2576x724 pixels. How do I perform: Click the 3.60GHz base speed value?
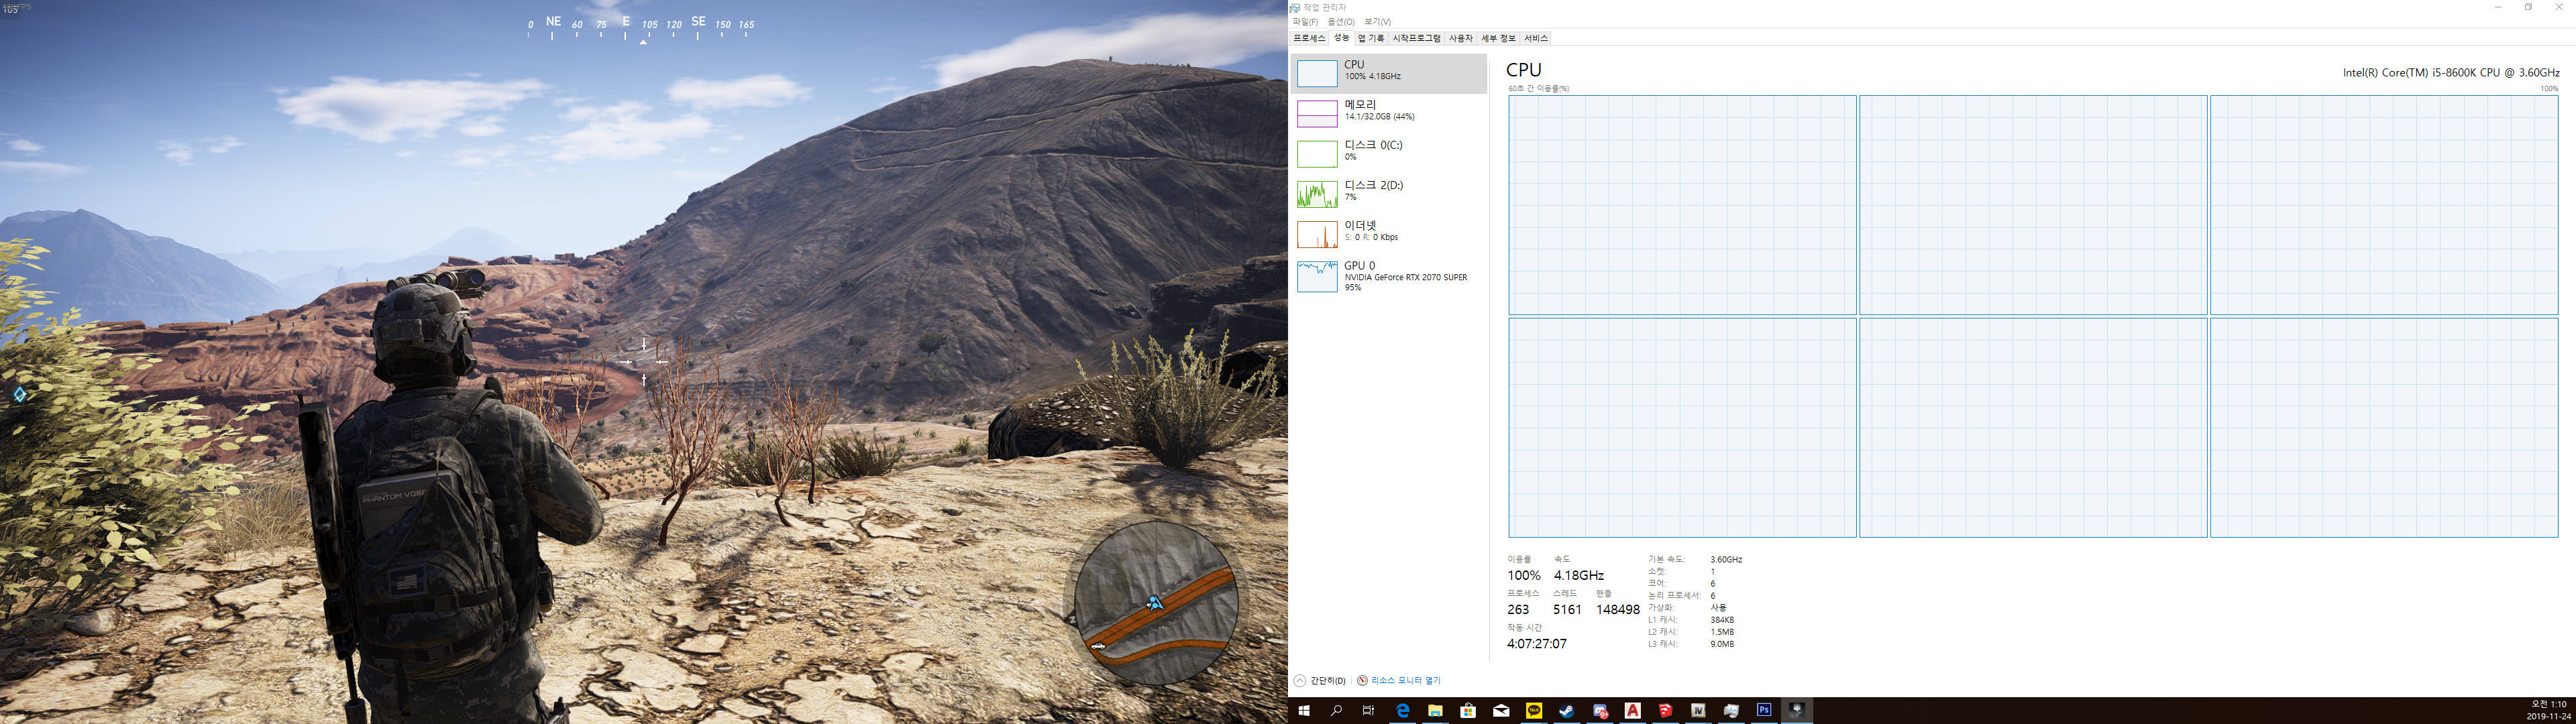(1726, 560)
